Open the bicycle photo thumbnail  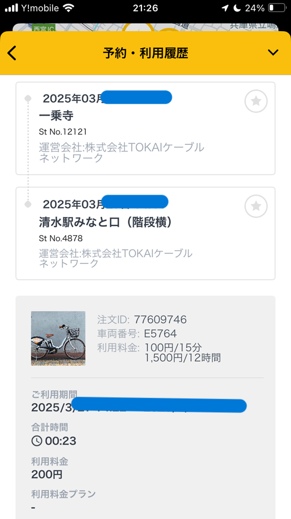pos(58,338)
